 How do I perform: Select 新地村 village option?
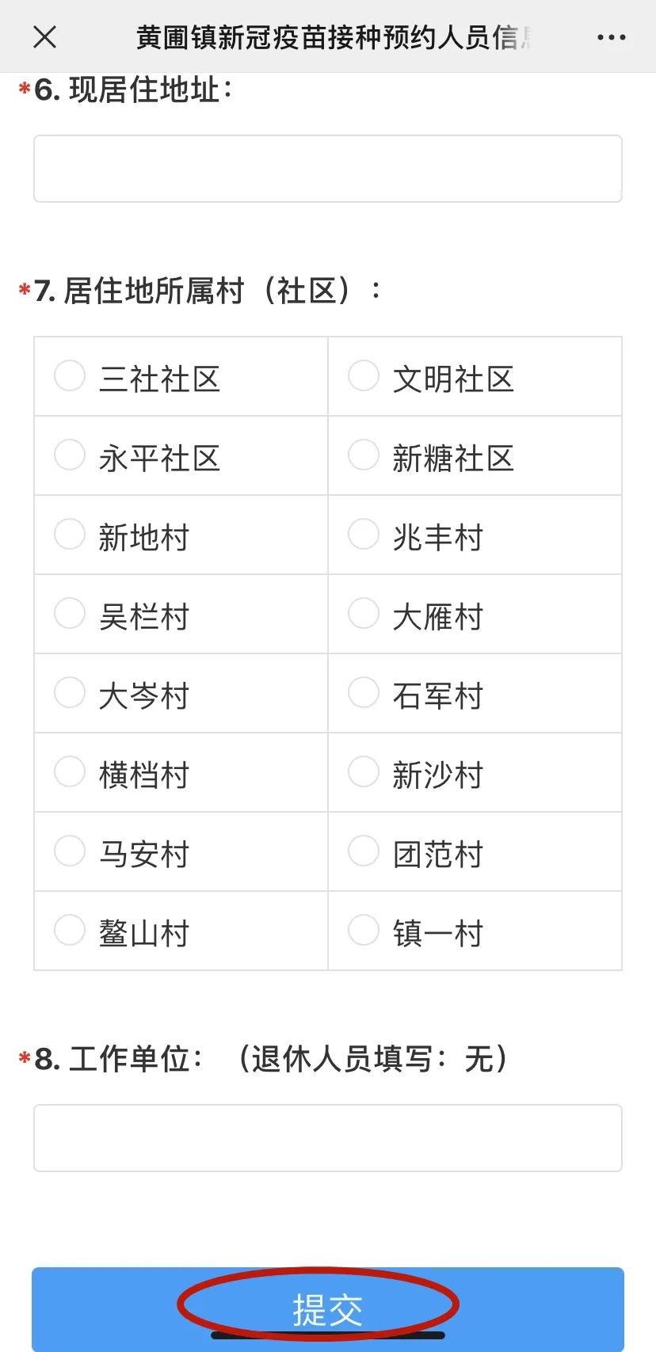[x=70, y=535]
